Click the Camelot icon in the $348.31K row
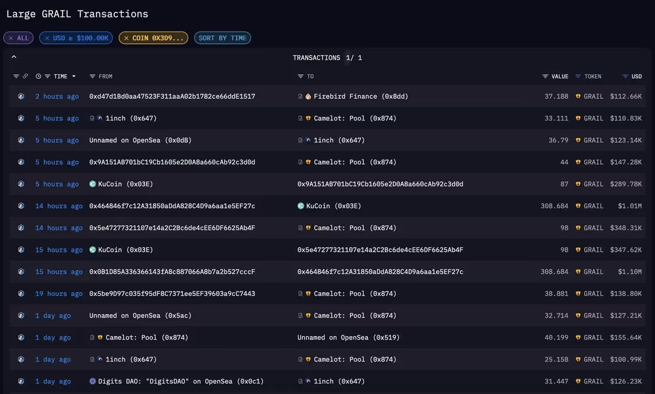 308,228
